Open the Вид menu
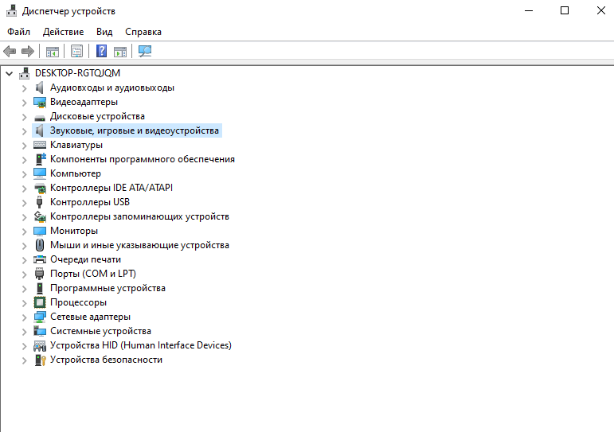Image resolution: width=614 pixels, height=432 pixels. (104, 32)
